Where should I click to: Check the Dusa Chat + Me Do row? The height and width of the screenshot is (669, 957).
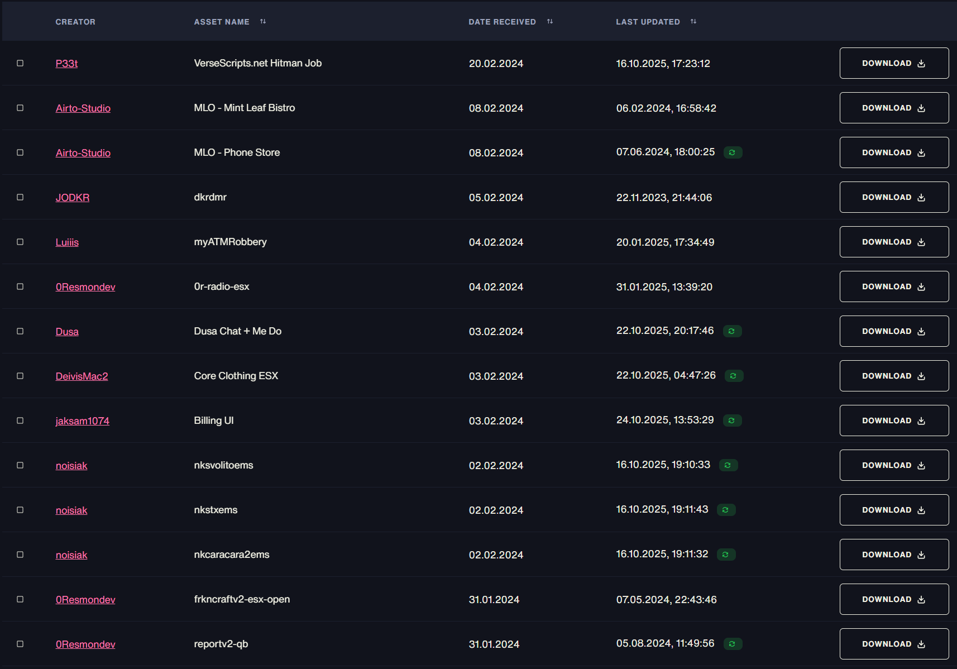pyautogui.click(x=20, y=331)
